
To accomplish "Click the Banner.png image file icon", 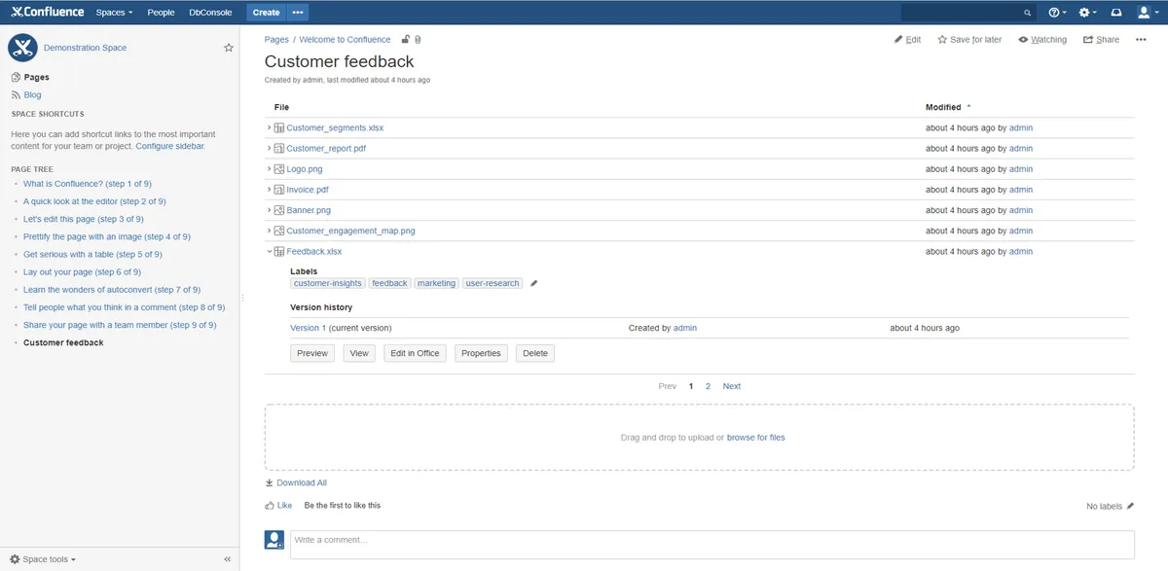I will tap(279, 210).
